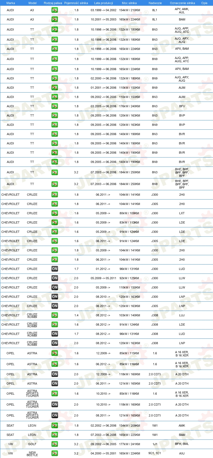Click diesel ON icon in ASTRA SPORTS TOURER 08.2011 row
The image size is (213, 458).
[54, 415]
